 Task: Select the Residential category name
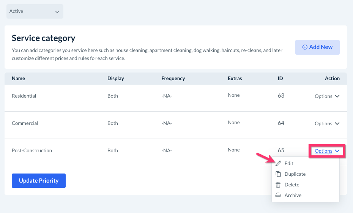24,96
